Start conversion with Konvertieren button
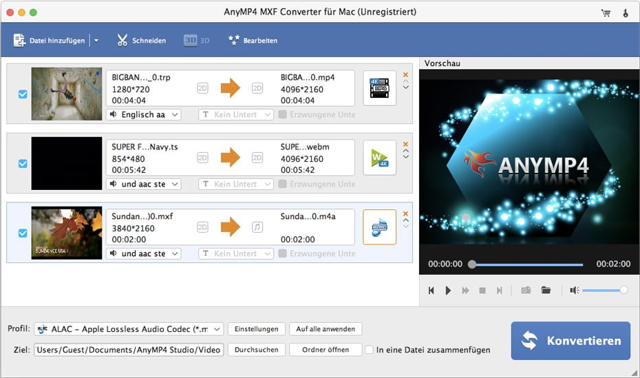The width and height of the screenshot is (640, 378). 570,341
